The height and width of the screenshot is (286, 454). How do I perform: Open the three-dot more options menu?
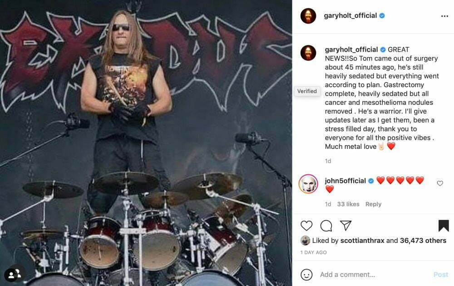pos(445,16)
